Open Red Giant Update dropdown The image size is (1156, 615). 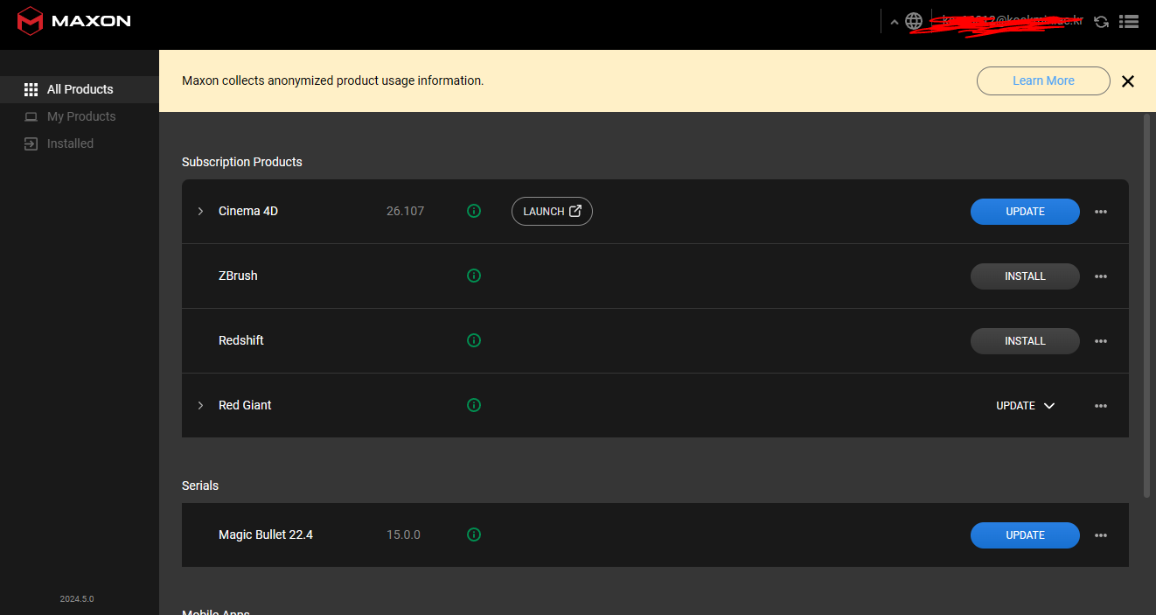tap(1025, 406)
